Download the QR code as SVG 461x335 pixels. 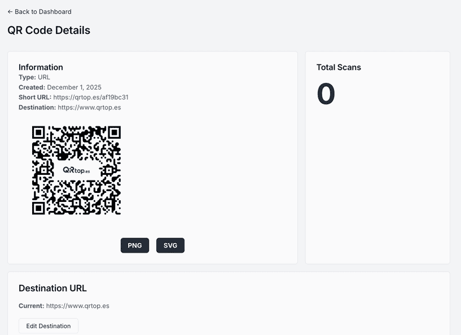[x=170, y=246]
